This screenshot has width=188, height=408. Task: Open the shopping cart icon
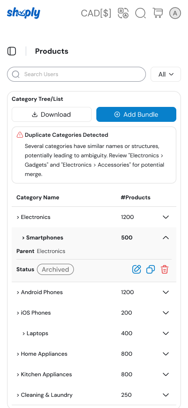pos(158,13)
